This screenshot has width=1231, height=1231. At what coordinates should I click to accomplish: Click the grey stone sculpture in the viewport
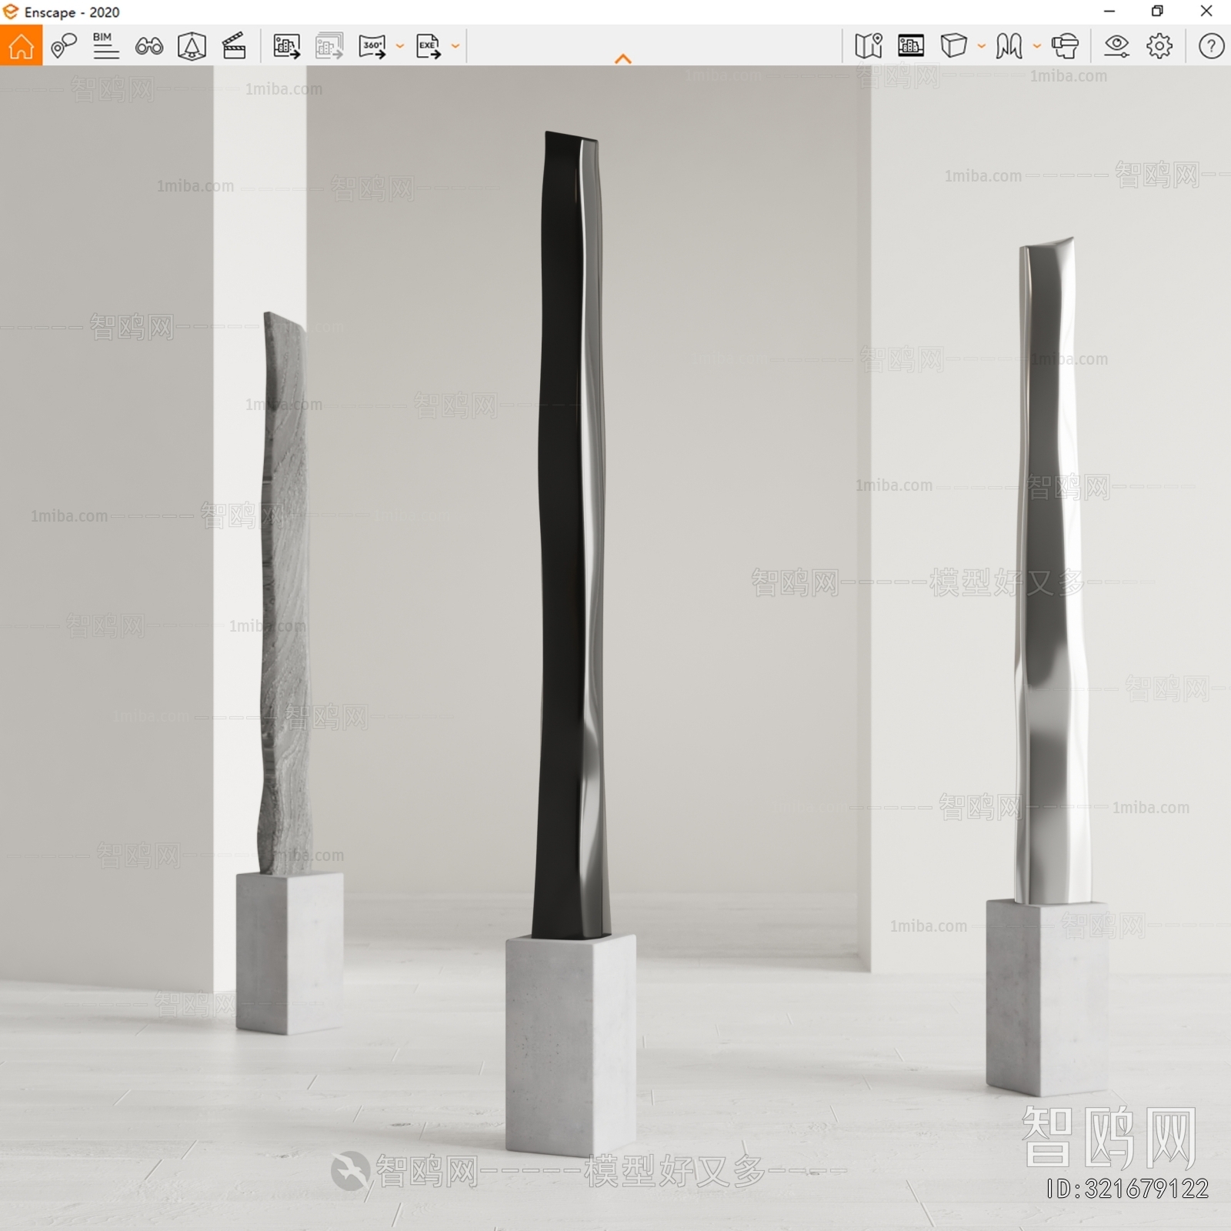click(x=286, y=594)
